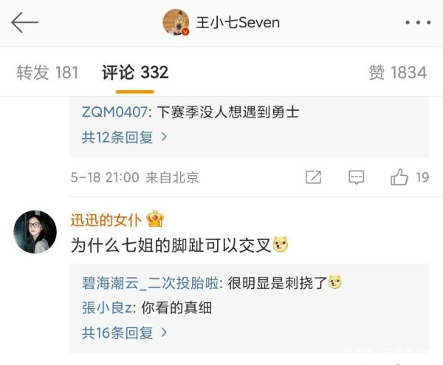Open 王小七Seven profile avatar in header
Viewport: 443px width, 365px height.
(176, 22)
